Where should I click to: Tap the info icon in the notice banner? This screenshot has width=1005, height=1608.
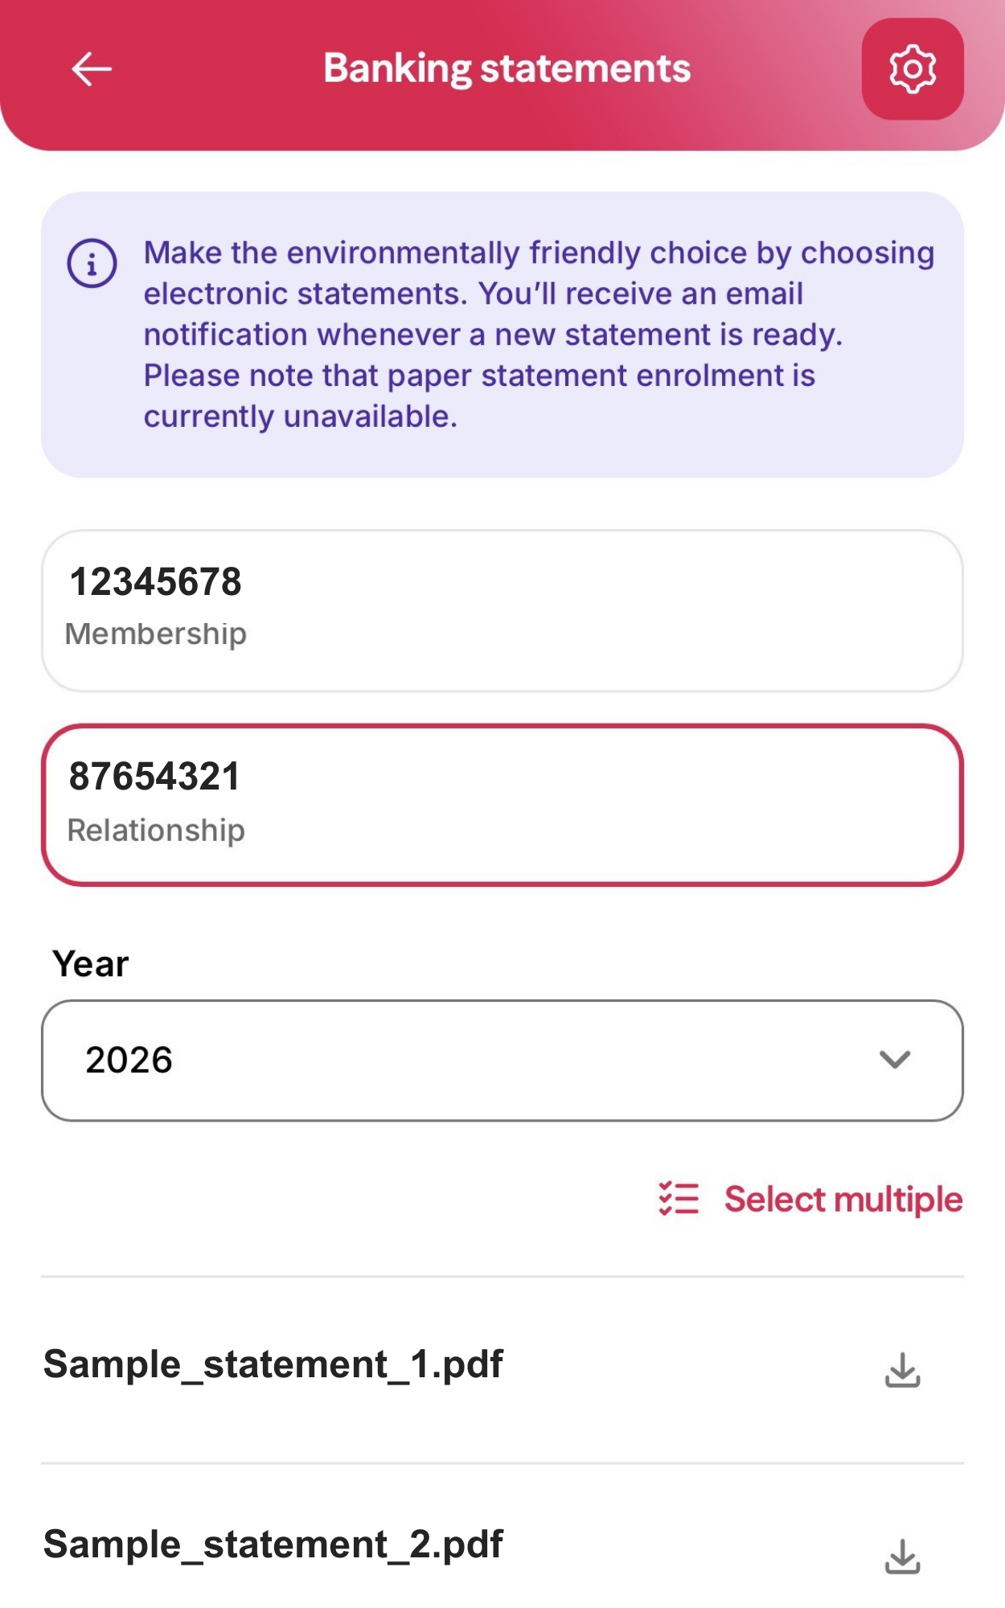point(92,264)
